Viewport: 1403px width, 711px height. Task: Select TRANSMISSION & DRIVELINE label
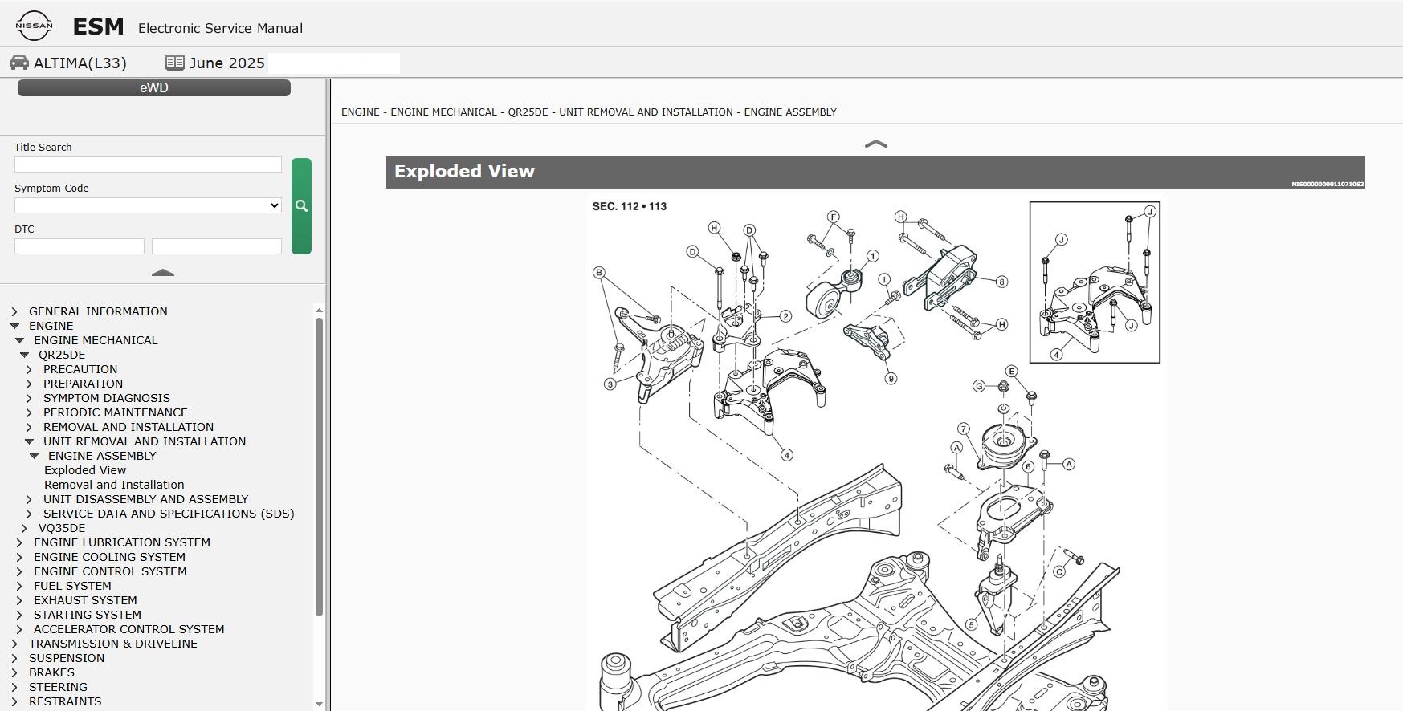tap(113, 644)
